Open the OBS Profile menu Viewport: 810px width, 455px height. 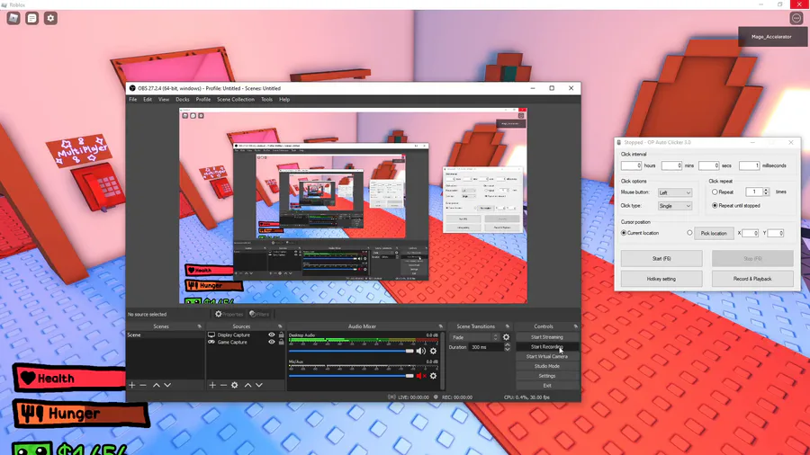coord(203,100)
